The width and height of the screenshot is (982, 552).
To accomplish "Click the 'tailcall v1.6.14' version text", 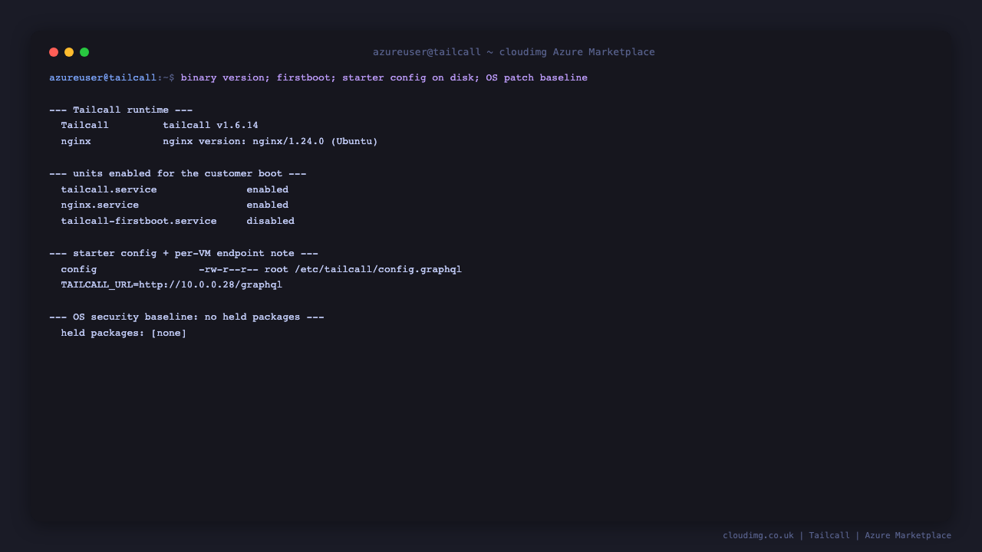I will pos(210,126).
